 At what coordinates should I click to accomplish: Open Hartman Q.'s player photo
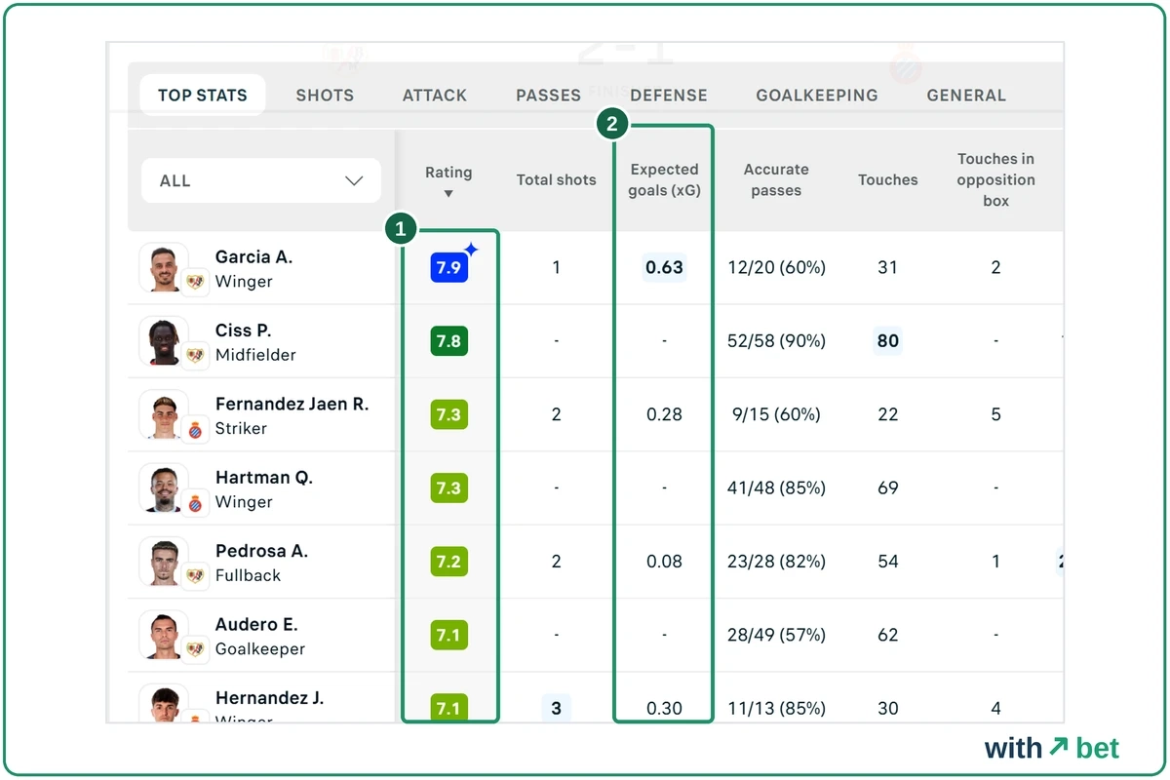[x=163, y=487]
